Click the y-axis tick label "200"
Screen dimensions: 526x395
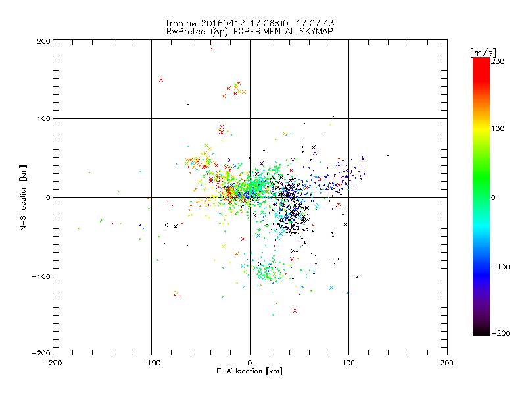pyautogui.click(x=43, y=41)
